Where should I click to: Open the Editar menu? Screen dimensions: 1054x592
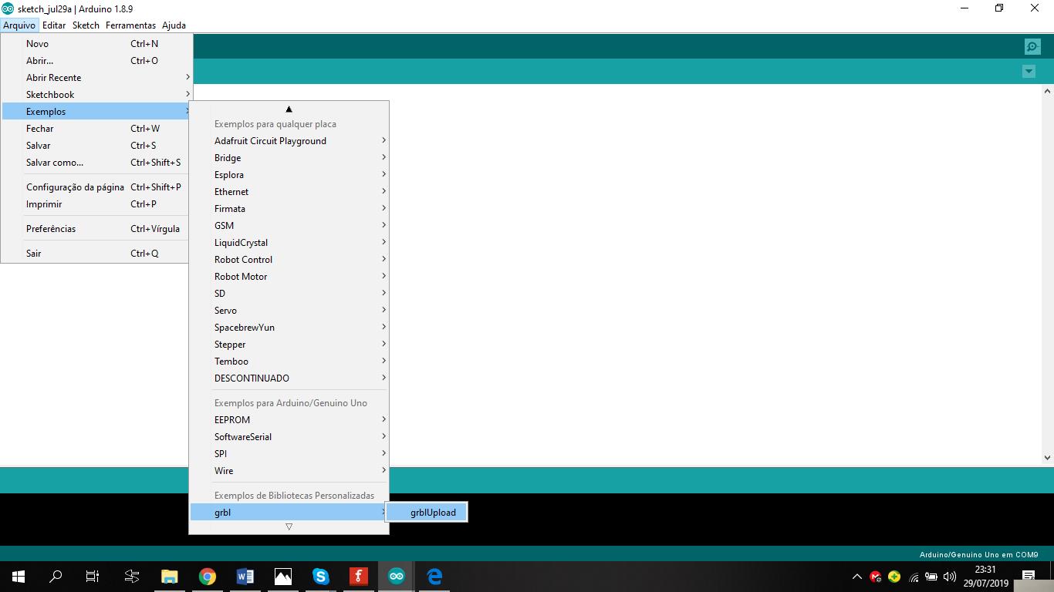click(x=54, y=25)
